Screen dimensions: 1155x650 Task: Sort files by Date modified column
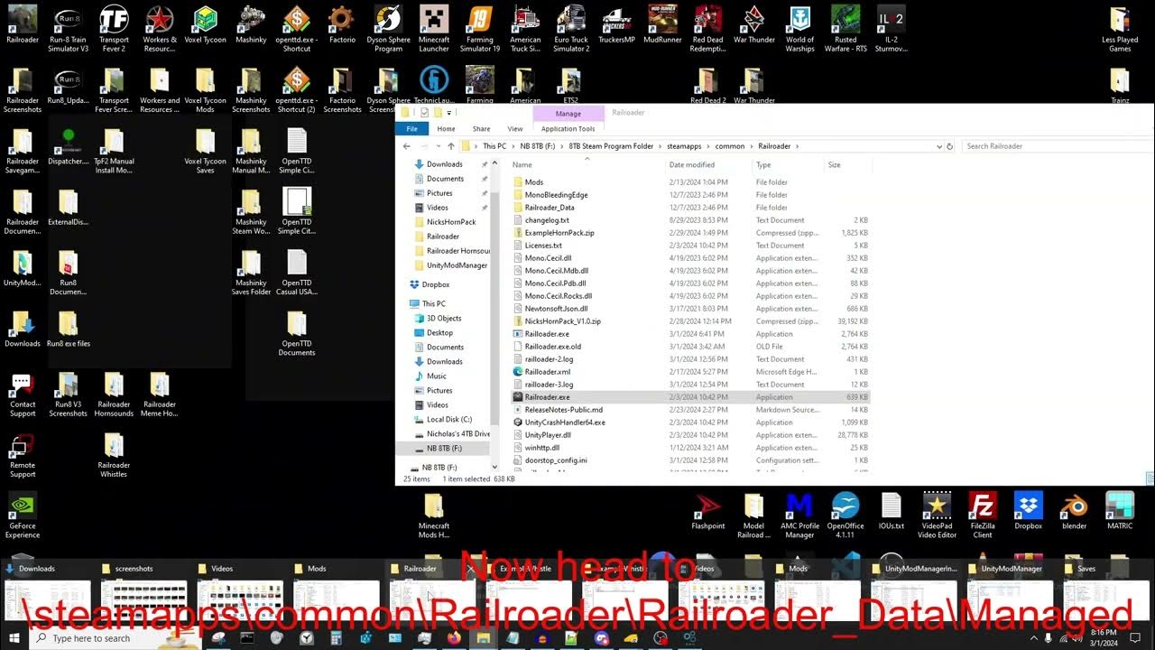(692, 165)
